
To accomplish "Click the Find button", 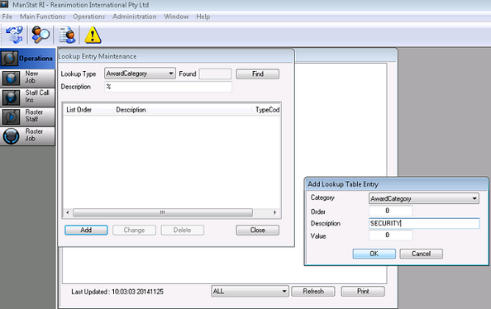I will (258, 74).
